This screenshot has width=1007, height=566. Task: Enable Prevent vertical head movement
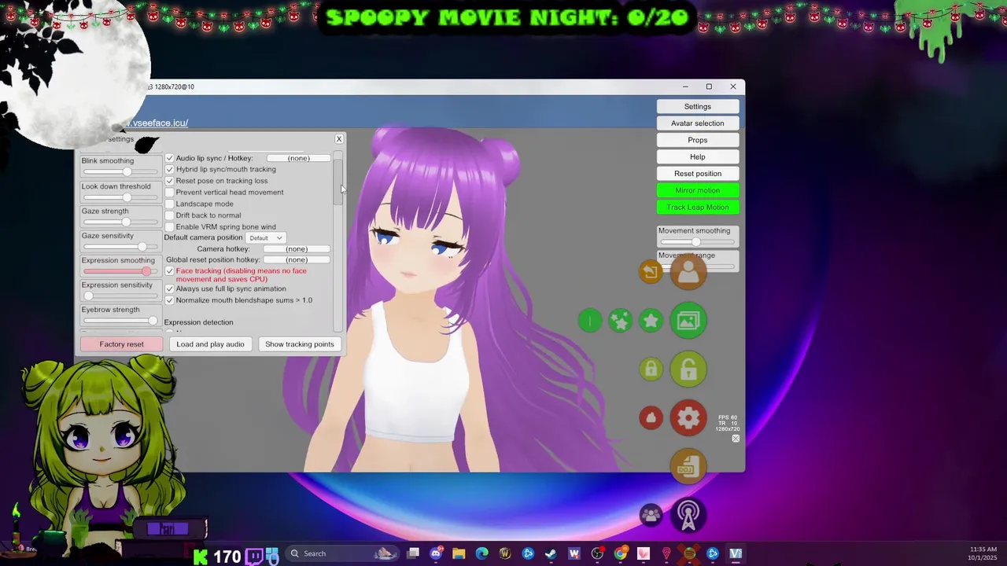(x=169, y=192)
